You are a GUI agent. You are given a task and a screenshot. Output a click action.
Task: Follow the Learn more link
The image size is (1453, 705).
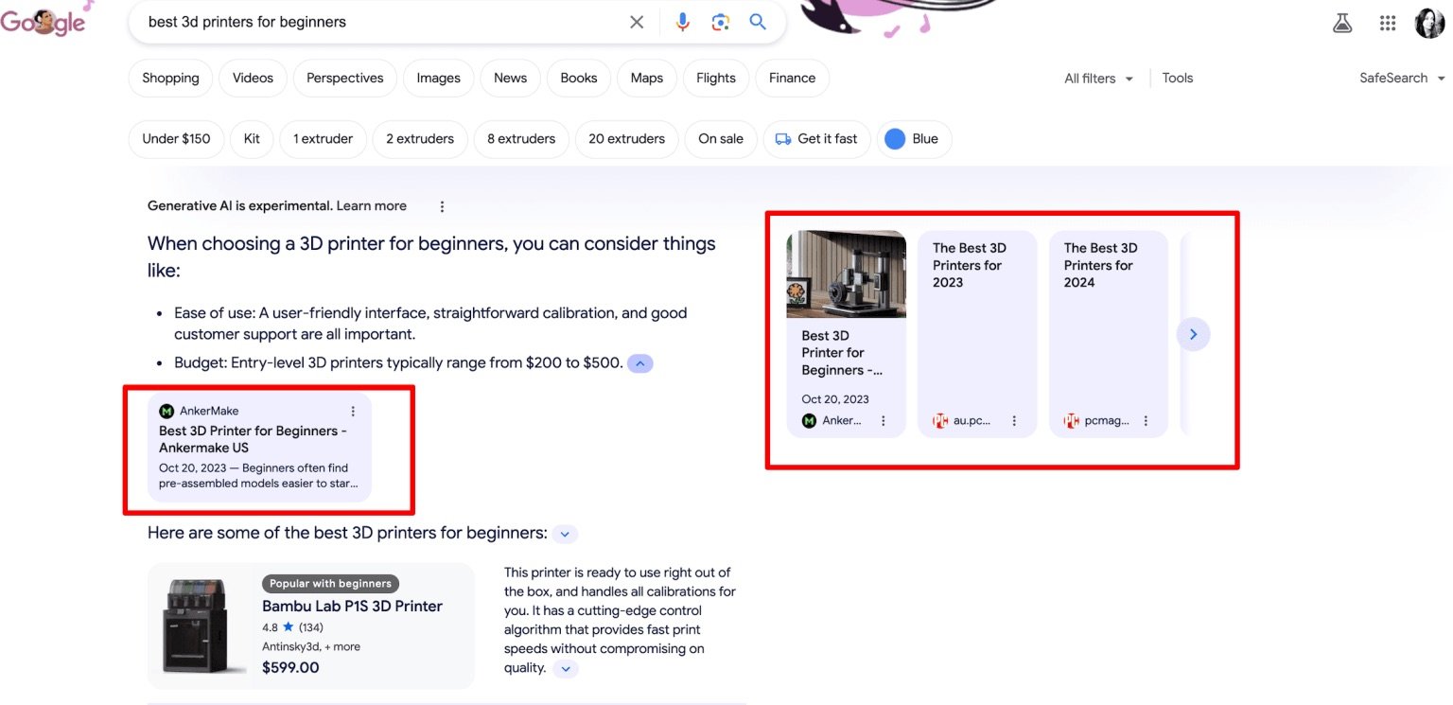point(371,206)
